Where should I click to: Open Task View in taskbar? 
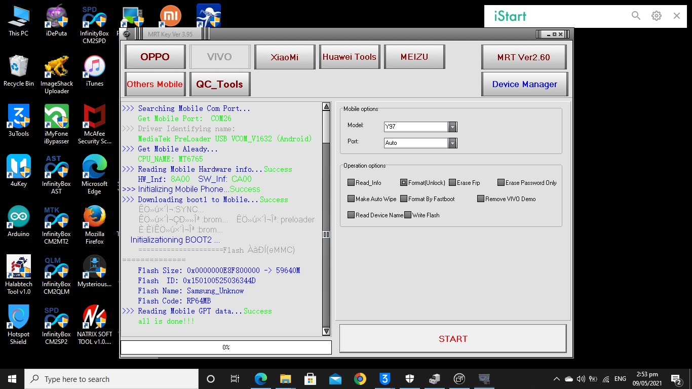[x=235, y=379]
